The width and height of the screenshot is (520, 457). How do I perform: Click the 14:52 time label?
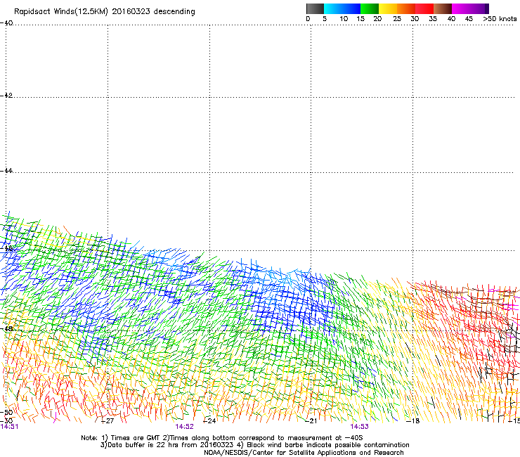point(184,427)
